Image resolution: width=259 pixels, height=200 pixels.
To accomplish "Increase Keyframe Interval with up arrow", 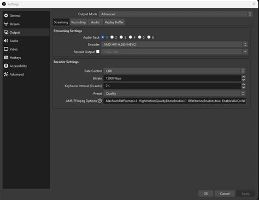I will point(244,84).
